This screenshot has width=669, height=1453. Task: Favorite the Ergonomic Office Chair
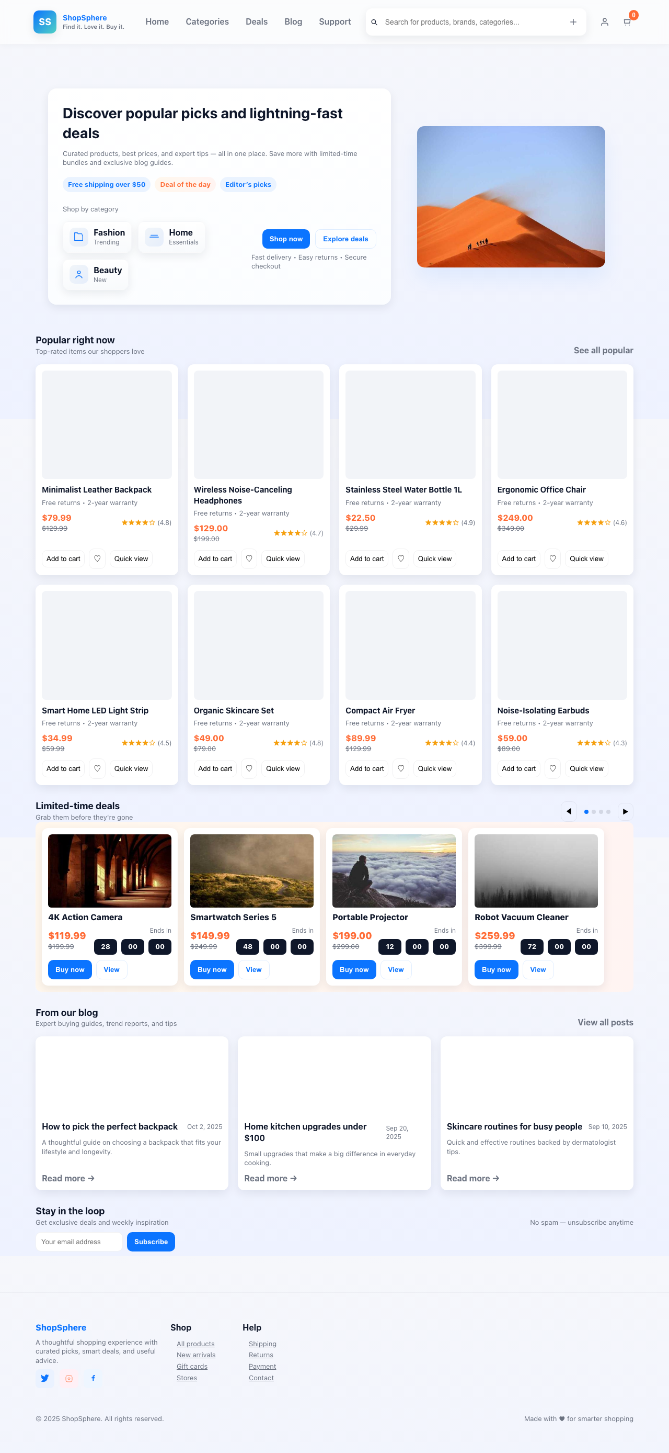(x=552, y=558)
